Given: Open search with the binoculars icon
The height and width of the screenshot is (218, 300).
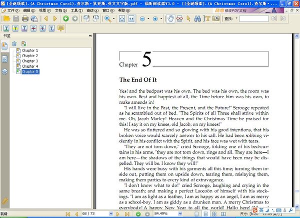Looking at the screenshot, I should 197,19.
